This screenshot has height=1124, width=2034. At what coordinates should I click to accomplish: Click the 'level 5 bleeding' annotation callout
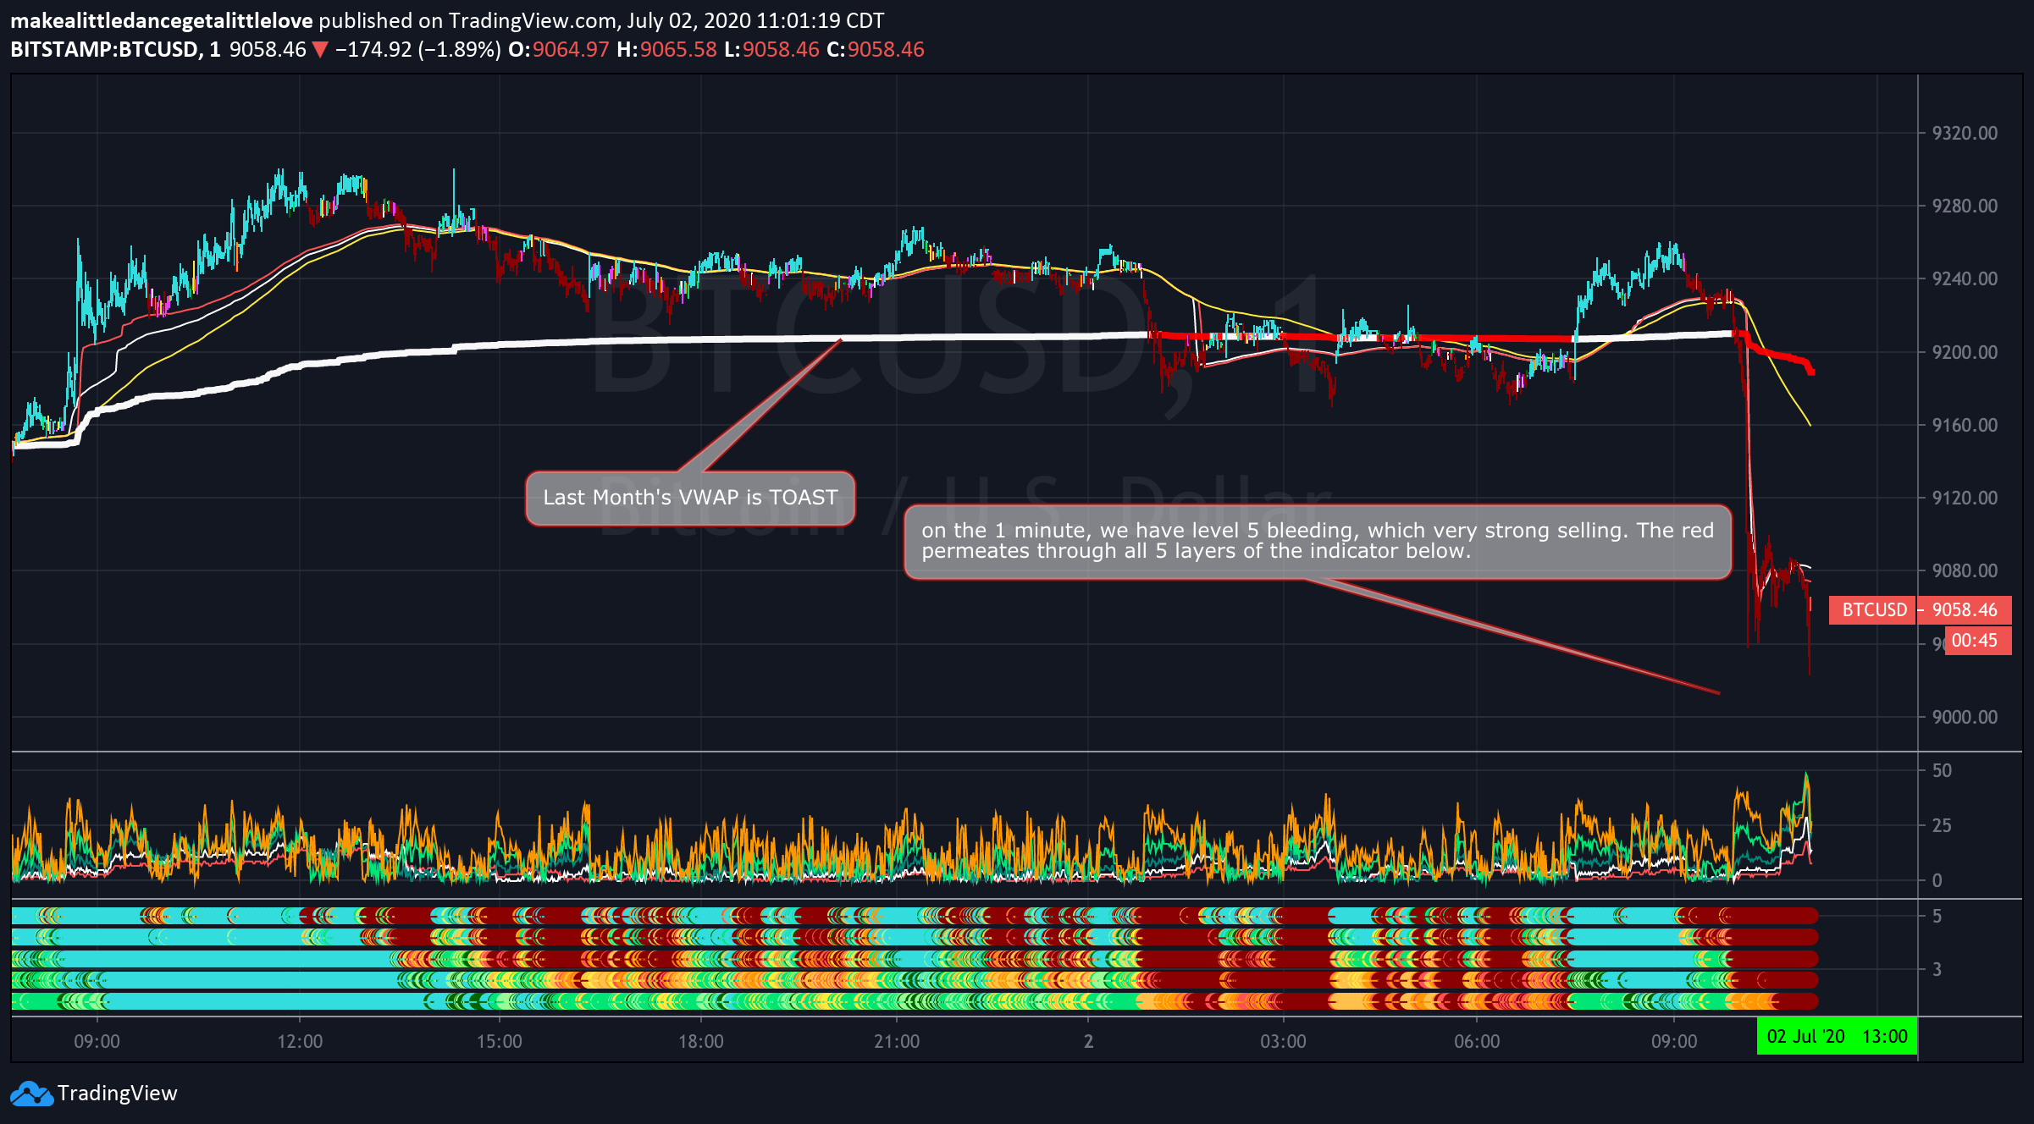point(1318,542)
